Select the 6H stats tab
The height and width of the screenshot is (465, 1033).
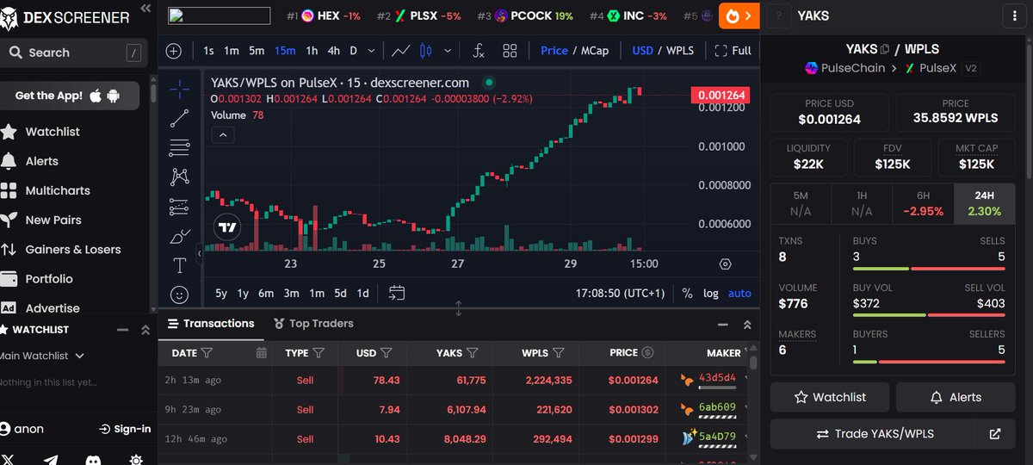click(924, 203)
